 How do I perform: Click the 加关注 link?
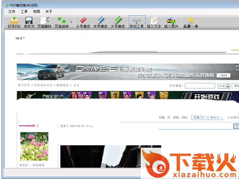pyautogui.click(x=24, y=165)
